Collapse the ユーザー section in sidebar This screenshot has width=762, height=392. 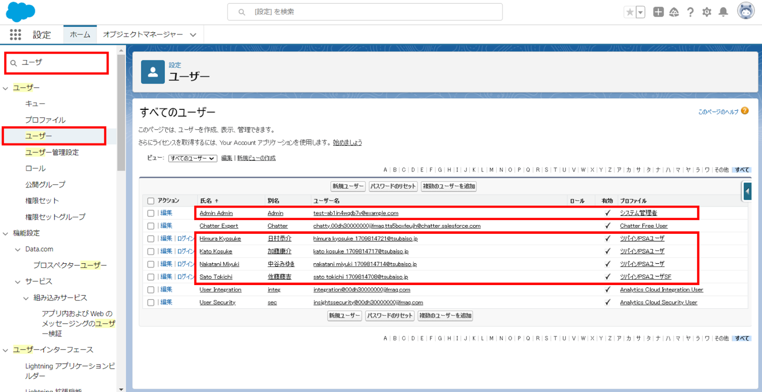tap(6, 88)
